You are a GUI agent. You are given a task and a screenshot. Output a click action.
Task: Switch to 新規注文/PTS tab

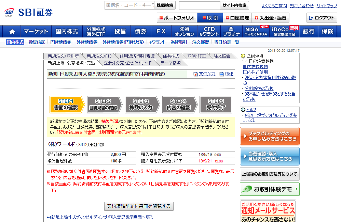pyautogui.click(x=99, y=56)
